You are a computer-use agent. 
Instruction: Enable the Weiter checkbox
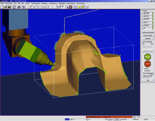coord(143,69)
